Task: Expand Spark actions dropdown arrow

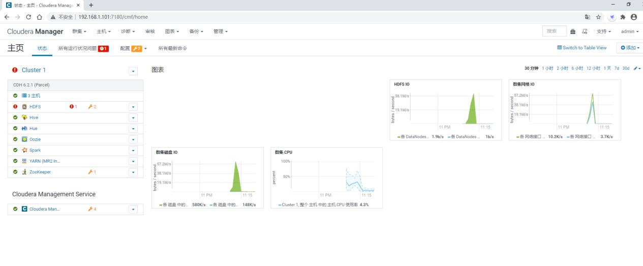Action: click(x=133, y=150)
